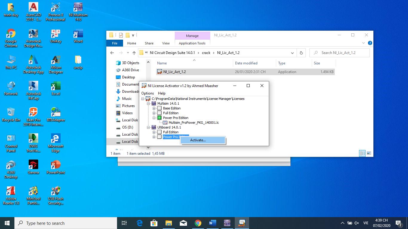408x229 pixels.
Task: Click the .lc license file icon
Action: 165,123
